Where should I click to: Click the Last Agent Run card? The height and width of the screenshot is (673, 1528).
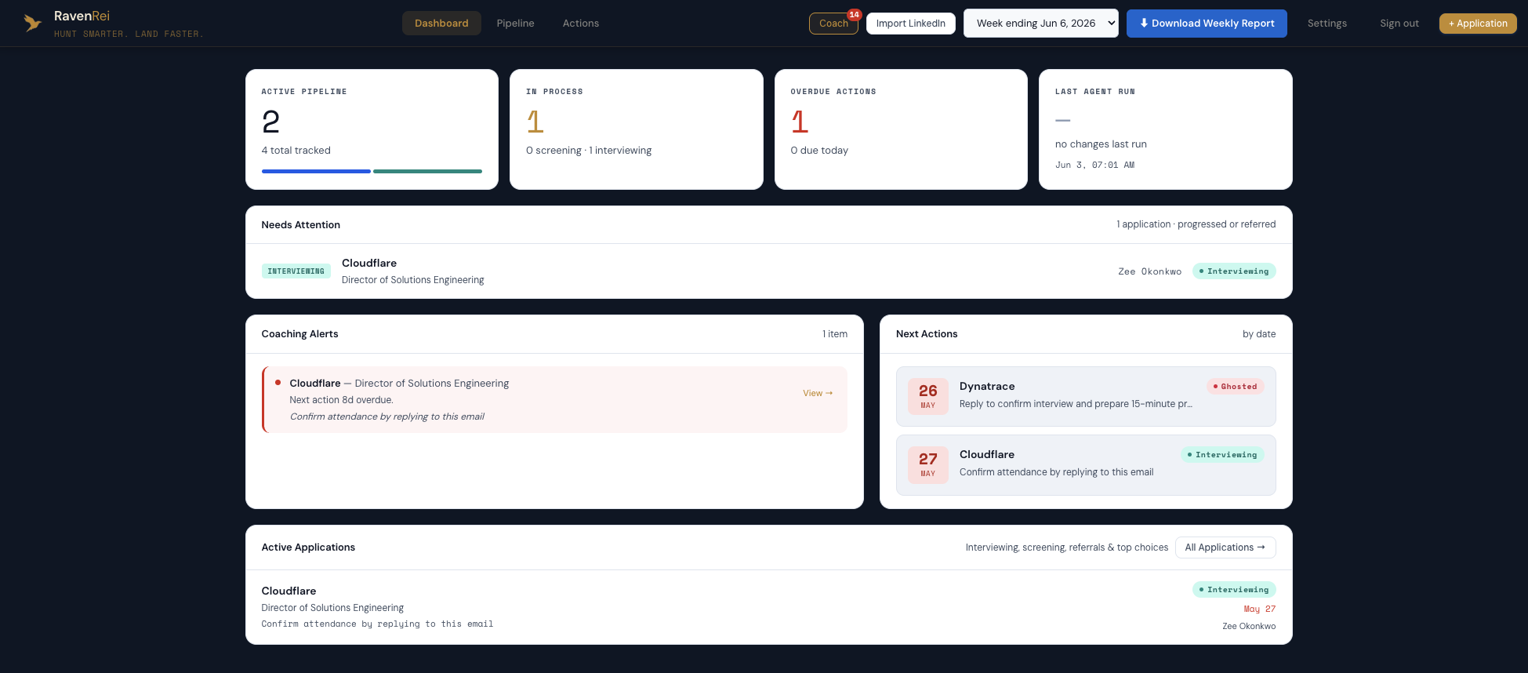[x=1165, y=129]
